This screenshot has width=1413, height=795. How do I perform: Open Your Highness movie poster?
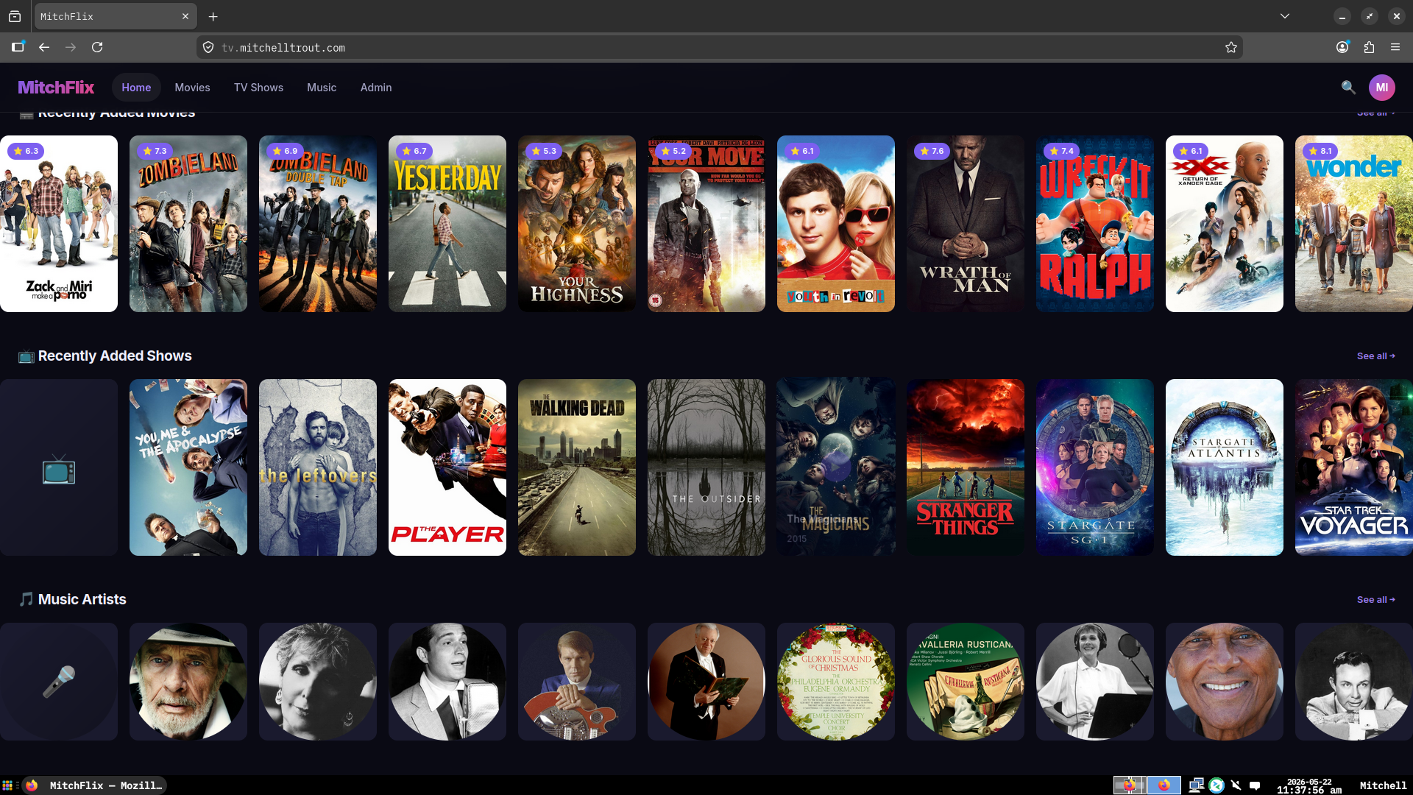click(x=577, y=224)
